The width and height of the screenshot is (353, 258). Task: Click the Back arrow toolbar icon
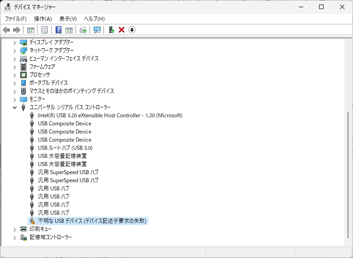coord(6,30)
